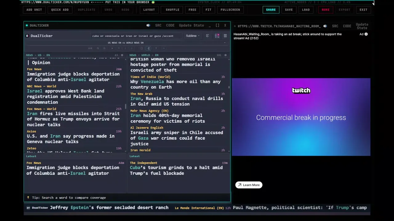Click SAVE in the top bar
This screenshot has height=221, width=394.
(x=289, y=10)
